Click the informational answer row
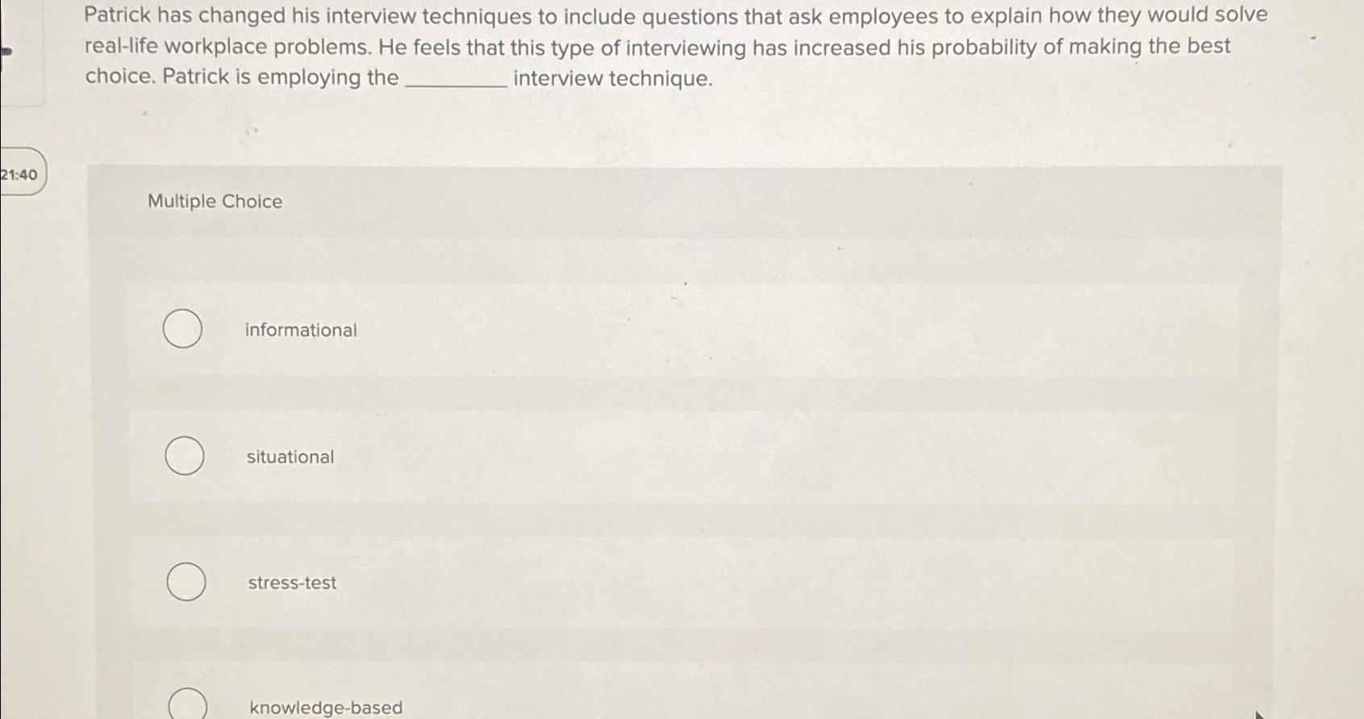The width and height of the screenshot is (1364, 719). (686, 329)
